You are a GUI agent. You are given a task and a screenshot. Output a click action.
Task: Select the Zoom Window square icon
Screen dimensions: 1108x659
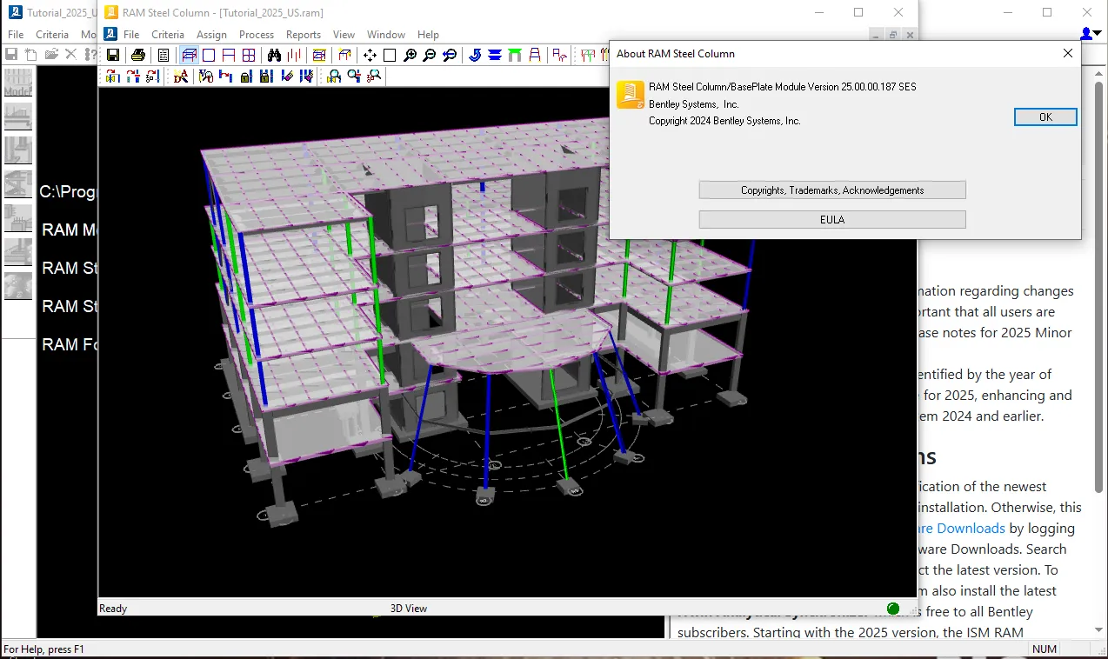pos(390,55)
